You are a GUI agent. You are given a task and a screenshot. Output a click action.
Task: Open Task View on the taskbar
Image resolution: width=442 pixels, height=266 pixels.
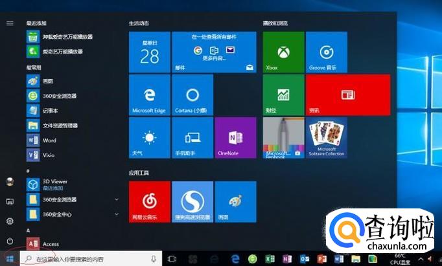pos(172,259)
